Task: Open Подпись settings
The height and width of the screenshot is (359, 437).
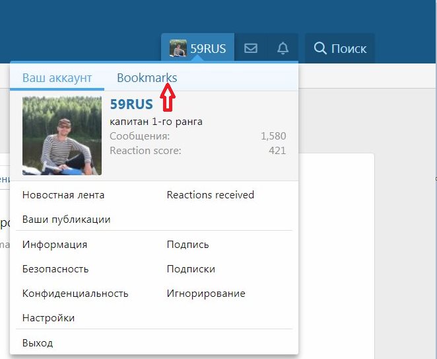Action: pyautogui.click(x=187, y=245)
